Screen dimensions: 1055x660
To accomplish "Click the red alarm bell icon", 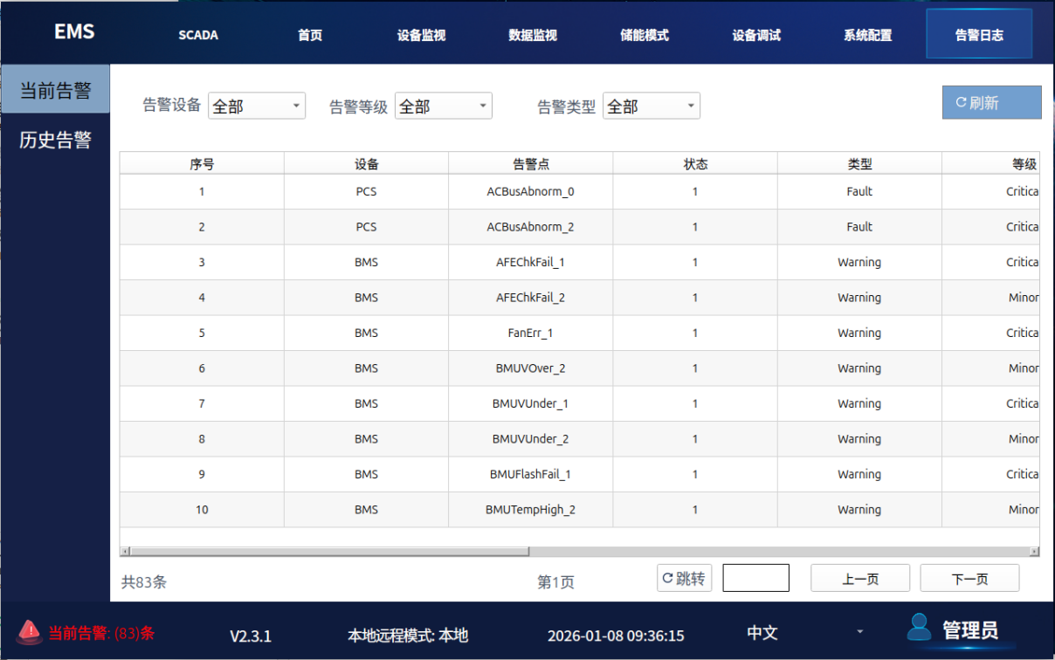I will pyautogui.click(x=30, y=630).
